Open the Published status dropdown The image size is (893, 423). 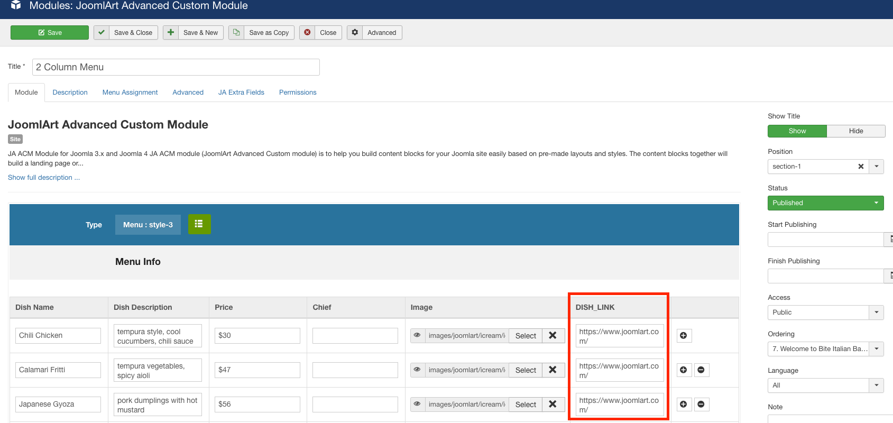(825, 203)
